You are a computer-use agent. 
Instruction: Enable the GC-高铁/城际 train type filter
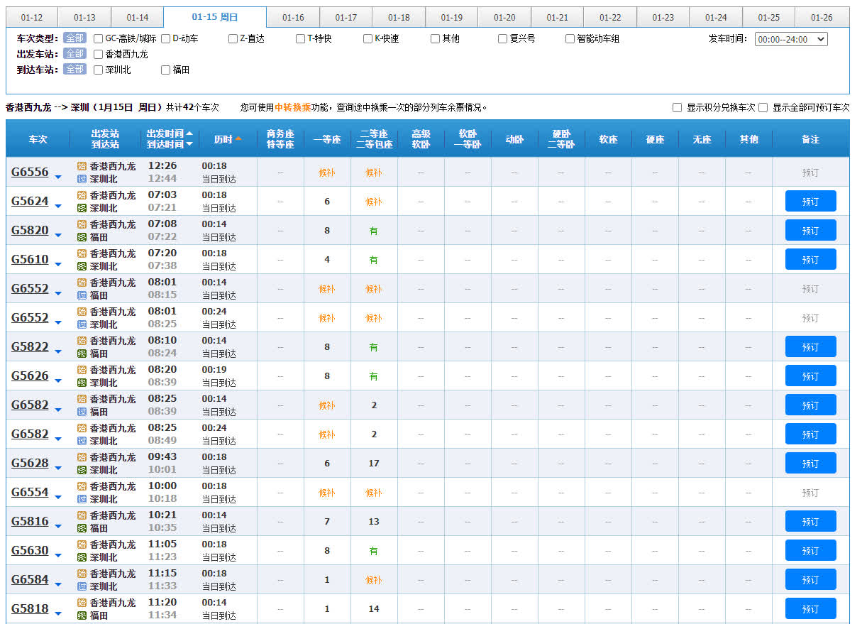[99, 39]
